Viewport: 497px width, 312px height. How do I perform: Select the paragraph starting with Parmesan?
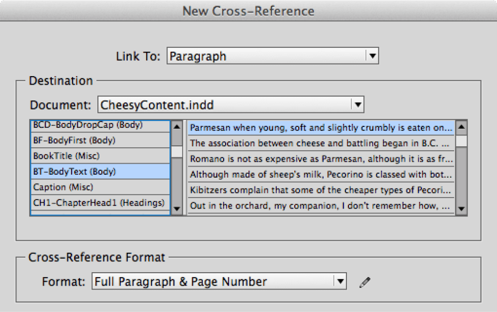coord(318,127)
